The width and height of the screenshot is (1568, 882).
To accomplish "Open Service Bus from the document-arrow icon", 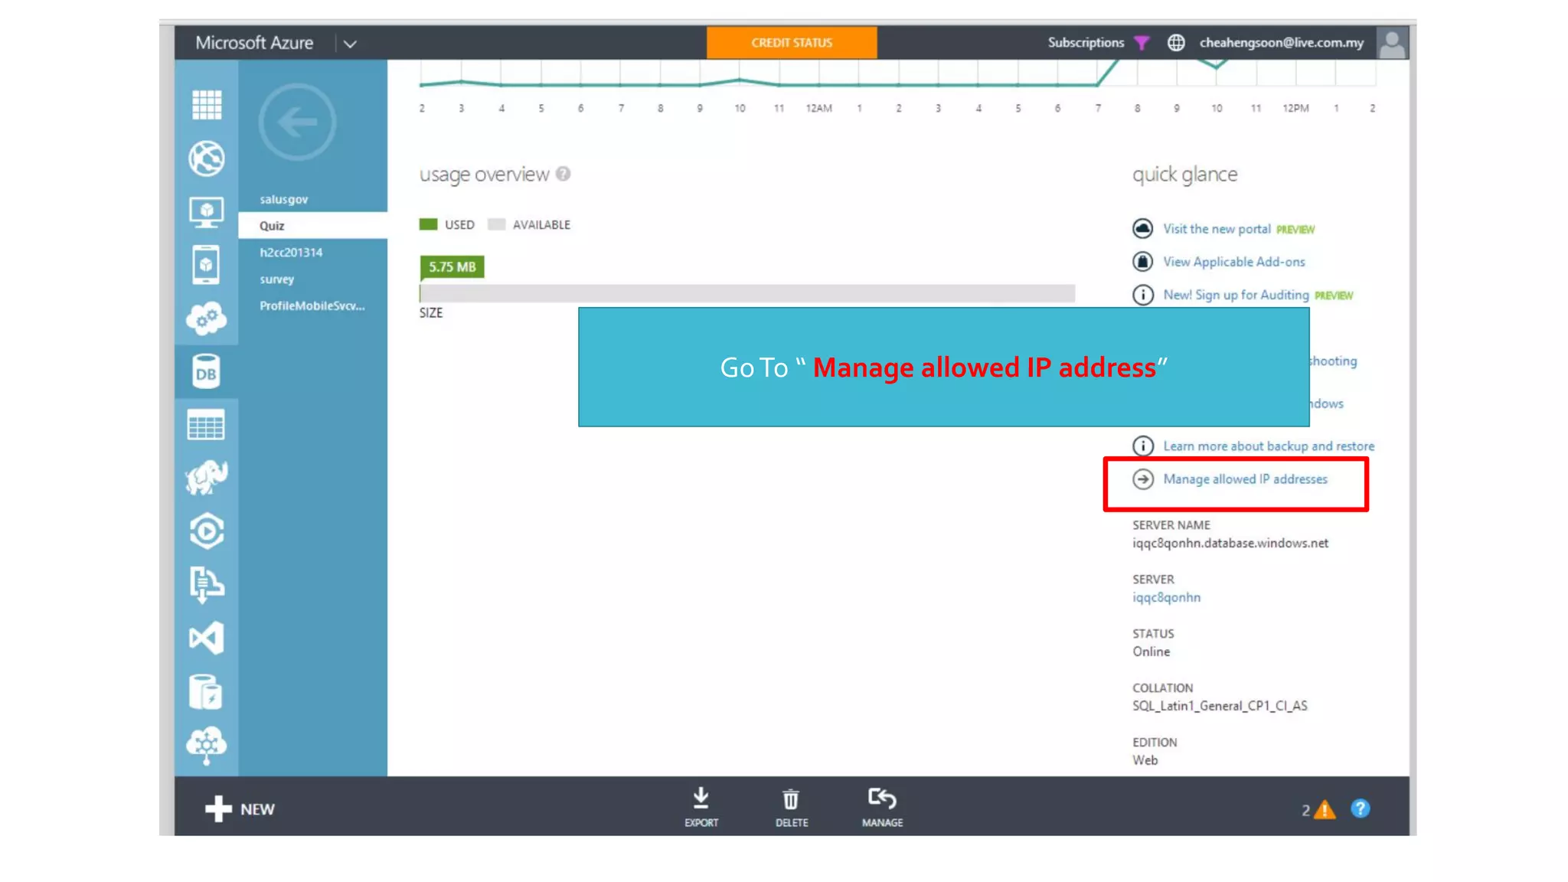I will 206,585.
